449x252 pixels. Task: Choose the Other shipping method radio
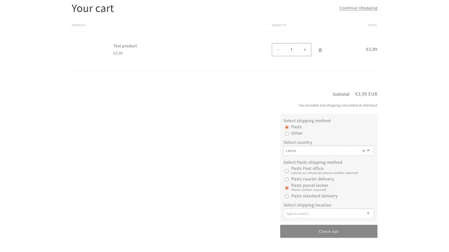[287, 133]
